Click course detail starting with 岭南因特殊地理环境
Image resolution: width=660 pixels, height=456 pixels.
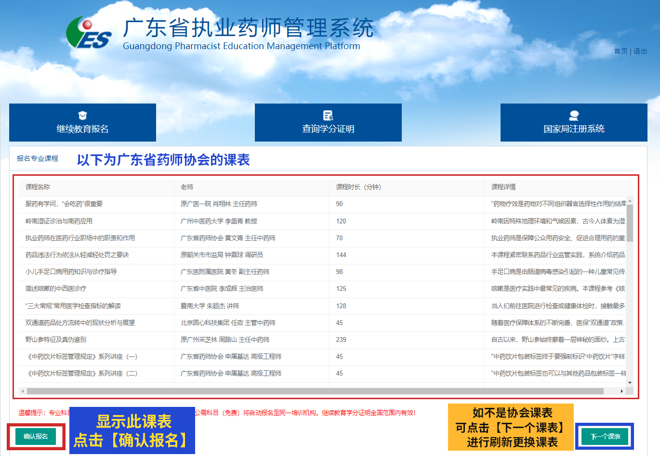click(x=558, y=221)
